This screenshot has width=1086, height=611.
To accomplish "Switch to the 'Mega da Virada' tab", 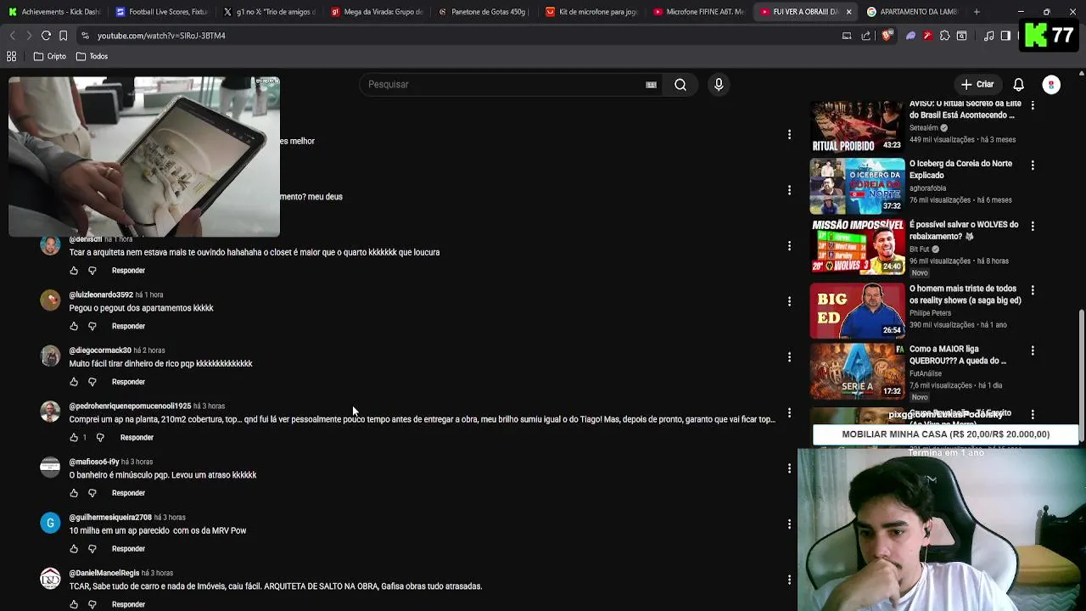I will click(x=377, y=12).
